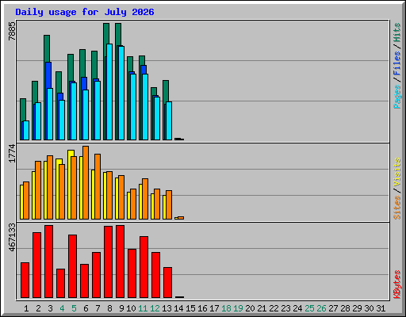Click day 23 on the x-axis
The image size is (406, 317).
coord(285,308)
